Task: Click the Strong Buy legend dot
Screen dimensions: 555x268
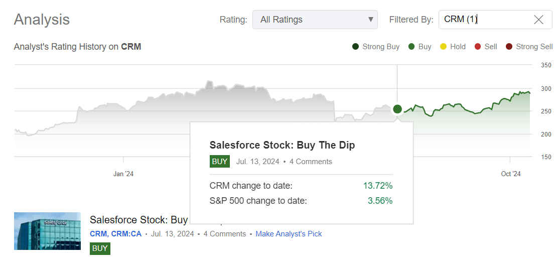Action: point(355,47)
